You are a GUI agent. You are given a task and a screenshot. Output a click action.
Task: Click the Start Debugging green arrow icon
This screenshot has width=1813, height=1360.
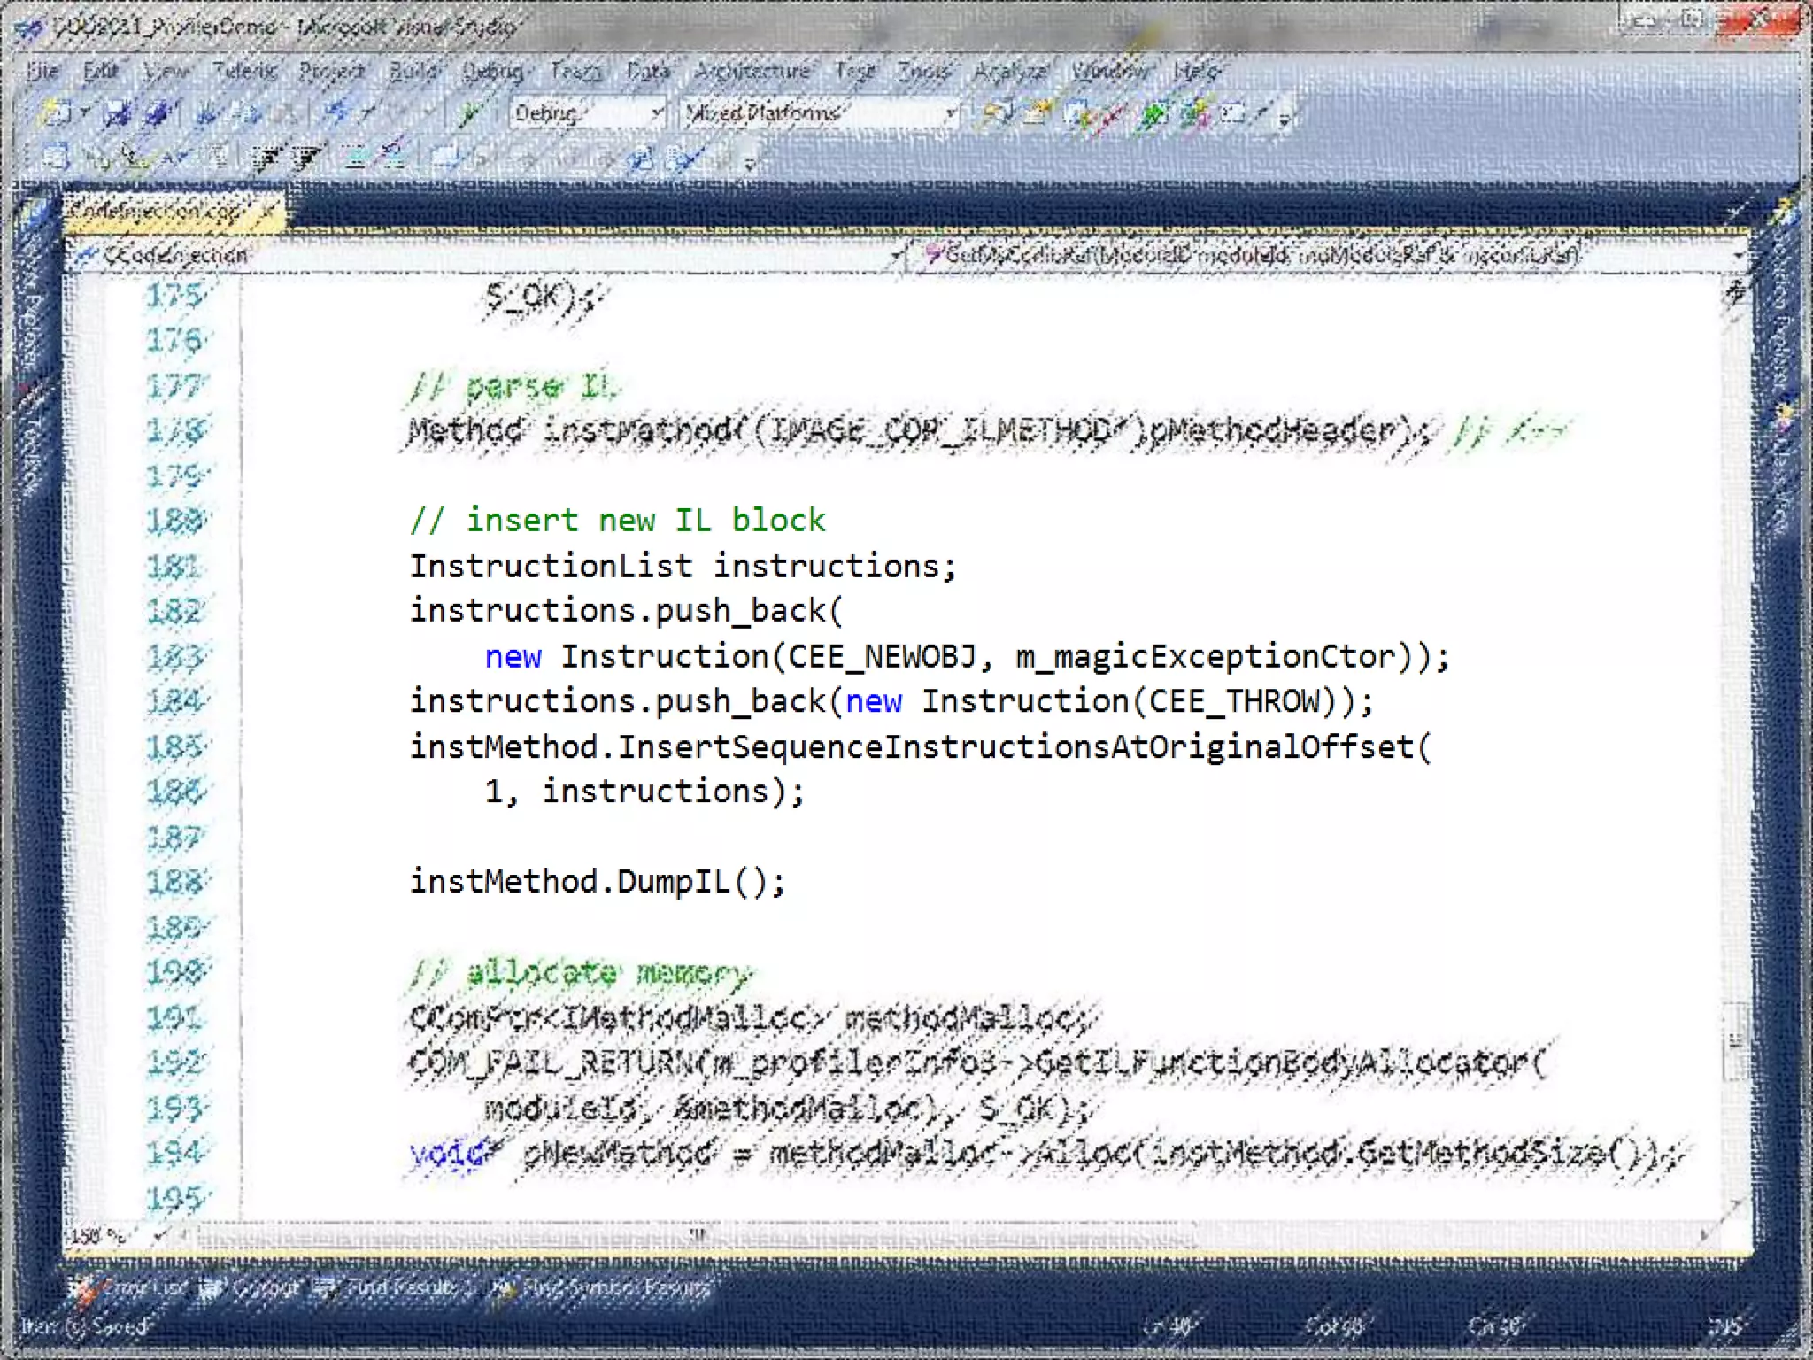[469, 113]
